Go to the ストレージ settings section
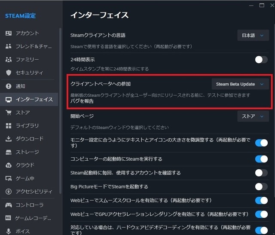 pos(27,152)
